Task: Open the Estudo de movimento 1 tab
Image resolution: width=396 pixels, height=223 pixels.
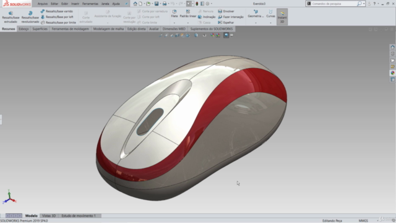Action: click(x=79, y=216)
